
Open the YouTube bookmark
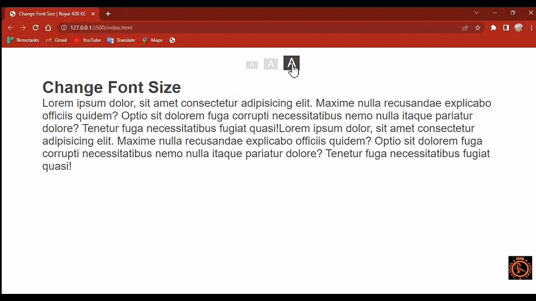87,40
